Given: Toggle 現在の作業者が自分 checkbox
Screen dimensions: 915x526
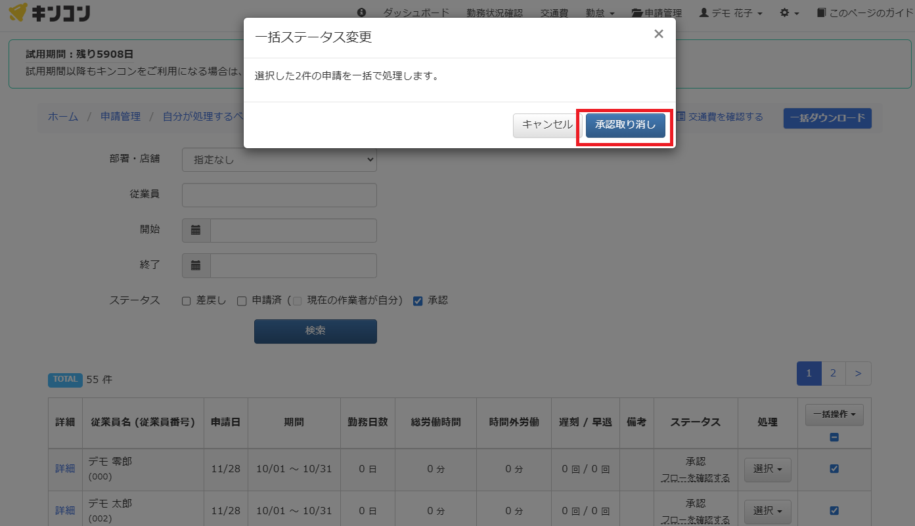Looking at the screenshot, I should pyautogui.click(x=297, y=301).
